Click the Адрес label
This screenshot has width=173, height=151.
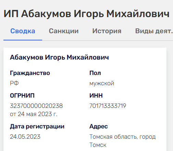tap(99, 127)
